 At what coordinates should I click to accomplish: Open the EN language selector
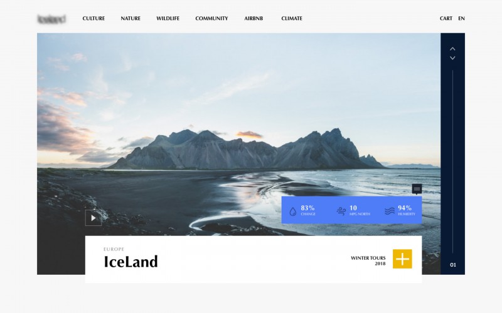461,19
